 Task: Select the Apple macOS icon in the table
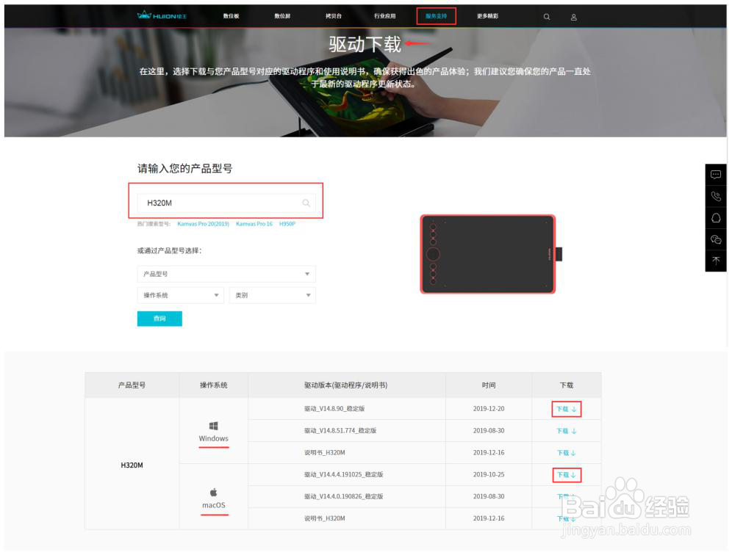213,492
